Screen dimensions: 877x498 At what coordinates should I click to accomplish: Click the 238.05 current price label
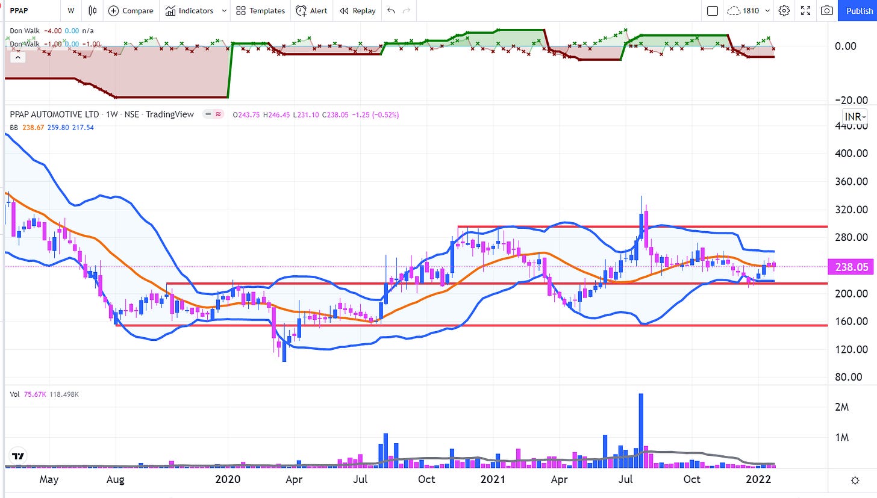click(x=850, y=267)
